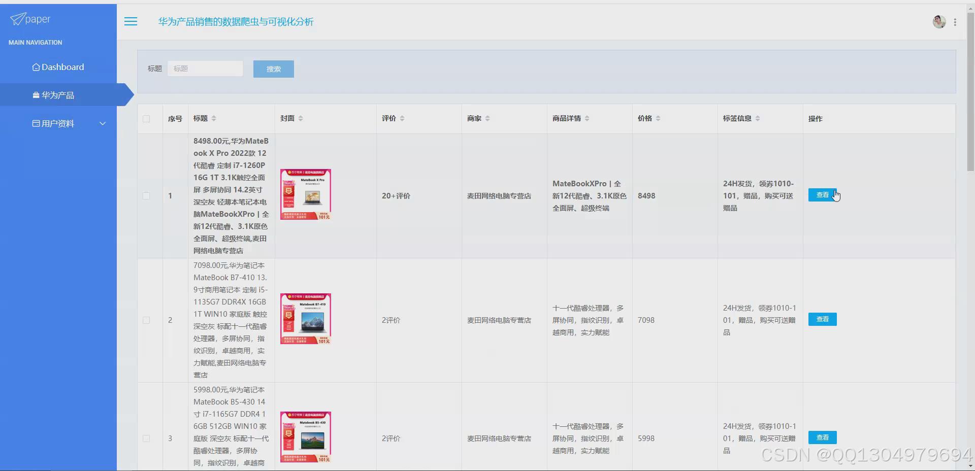The height and width of the screenshot is (471, 975).
Task: Open MateBook B7-410 cover thumbnail
Action: pyautogui.click(x=306, y=319)
